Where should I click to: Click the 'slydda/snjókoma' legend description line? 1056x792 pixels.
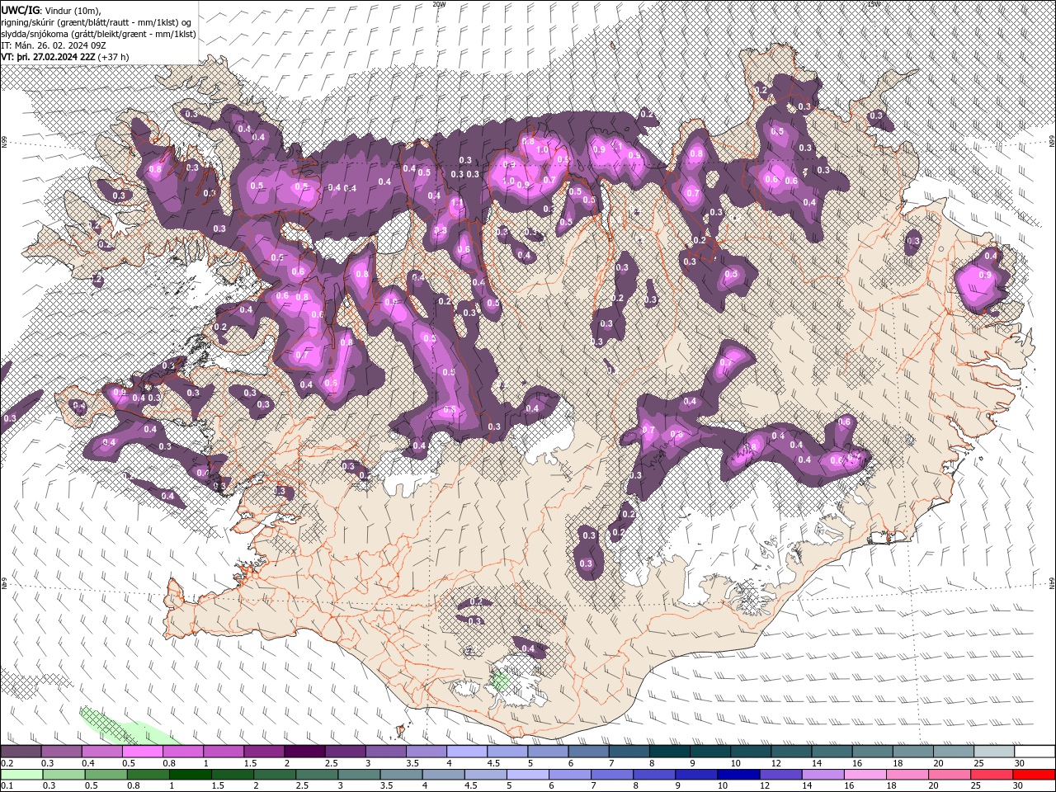pyautogui.click(x=98, y=34)
